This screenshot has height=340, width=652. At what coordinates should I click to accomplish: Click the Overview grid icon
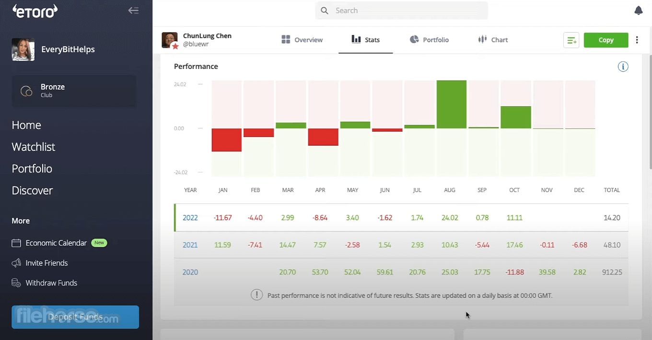pos(286,40)
